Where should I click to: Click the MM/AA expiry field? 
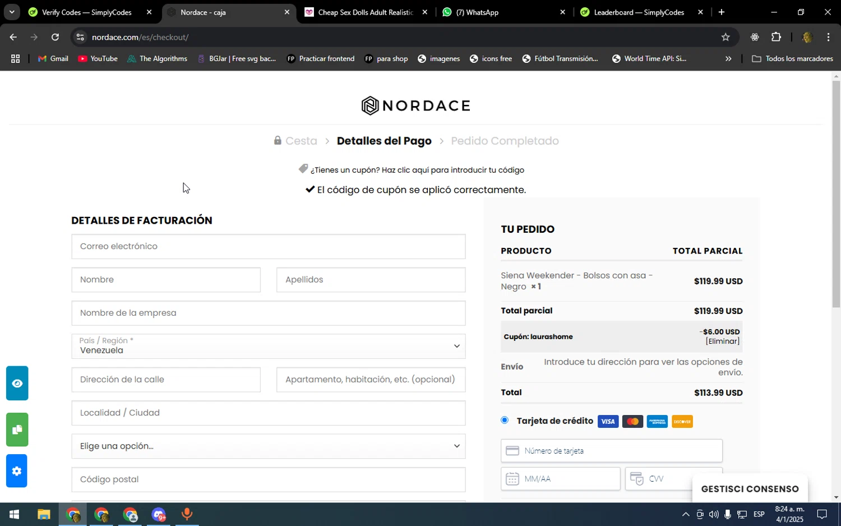561,479
